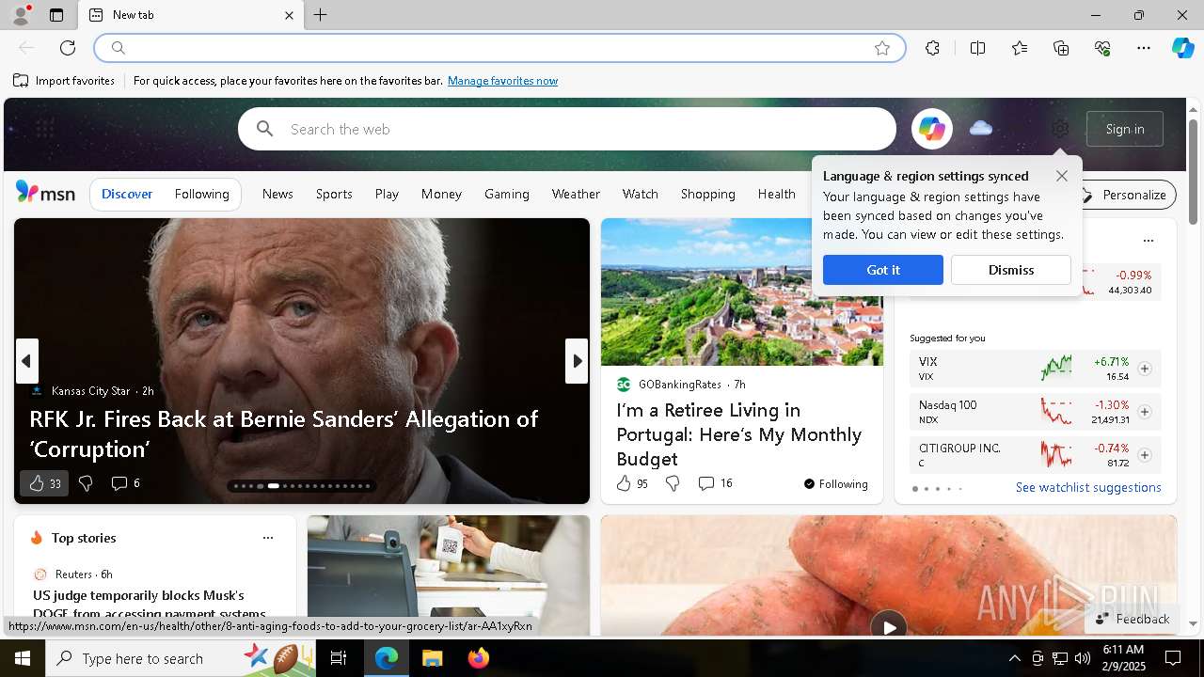Open the notification center icon

[1173, 658]
